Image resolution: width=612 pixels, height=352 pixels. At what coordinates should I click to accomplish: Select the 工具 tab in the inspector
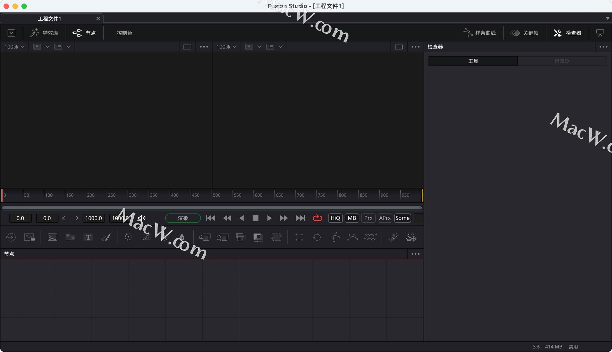tap(473, 61)
